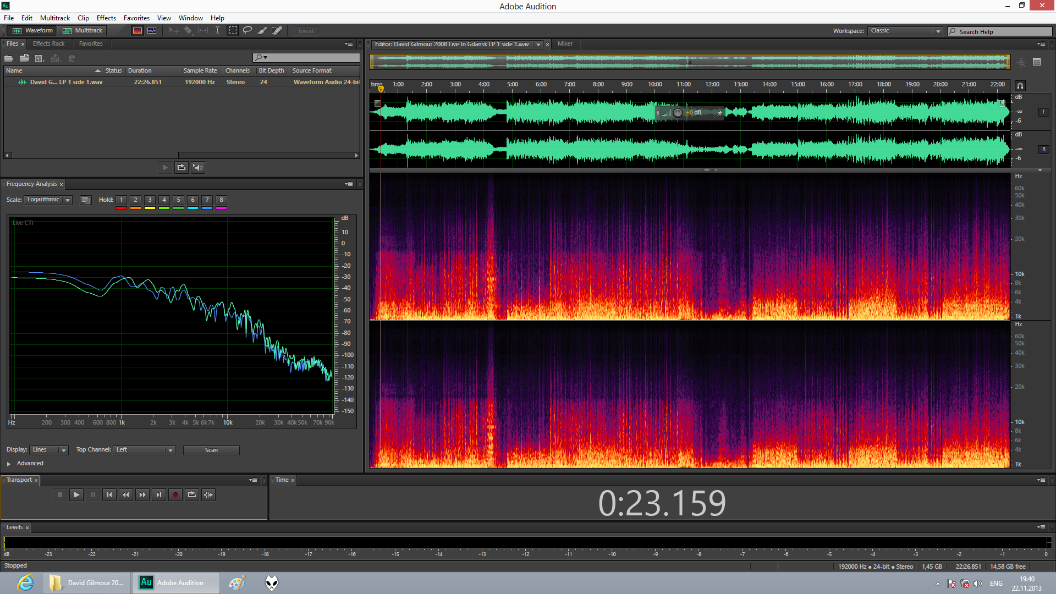Select the Time Selection tool
The width and height of the screenshot is (1056, 594).
click(x=218, y=31)
